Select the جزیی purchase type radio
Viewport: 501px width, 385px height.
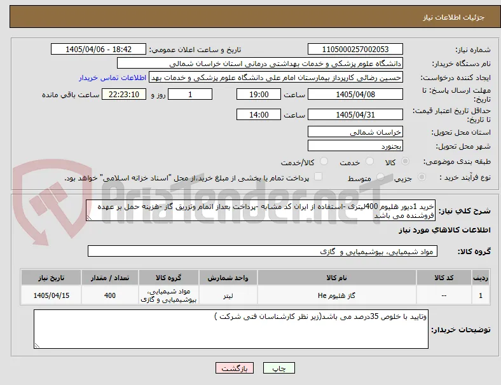(422, 177)
